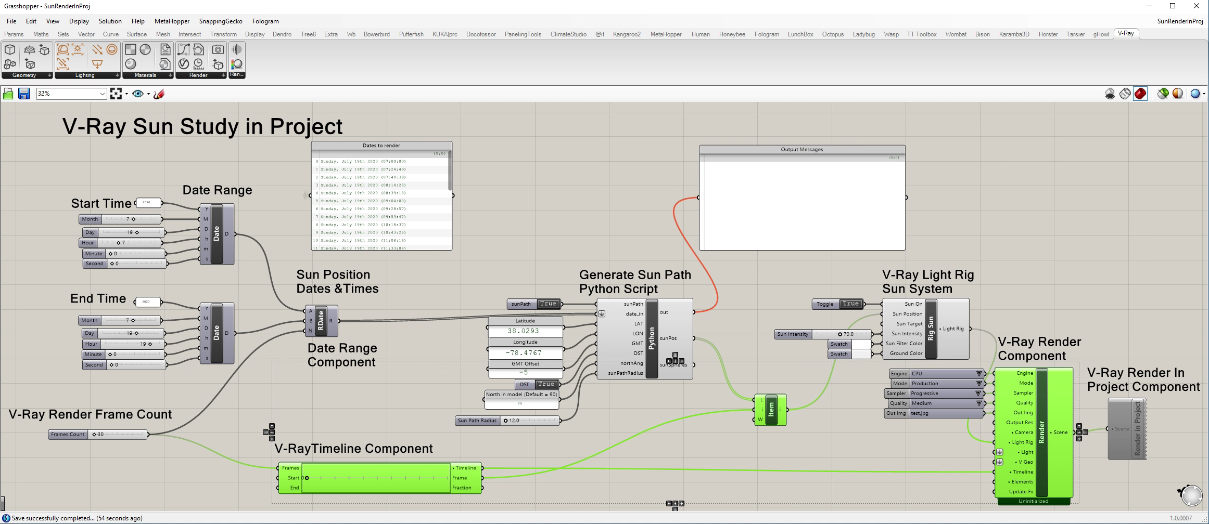Select V-Ray Spot Light icon

click(97, 64)
